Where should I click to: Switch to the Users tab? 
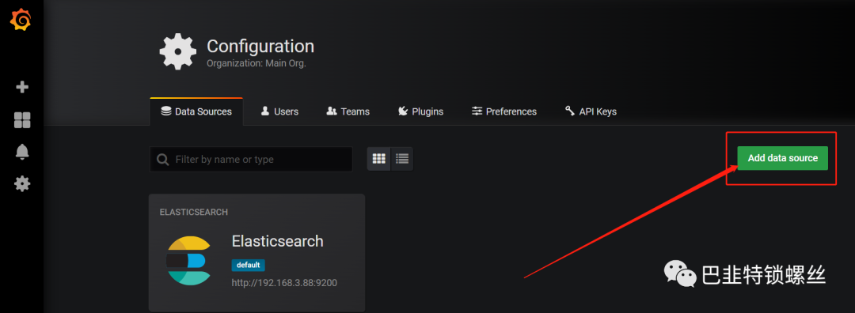279,111
